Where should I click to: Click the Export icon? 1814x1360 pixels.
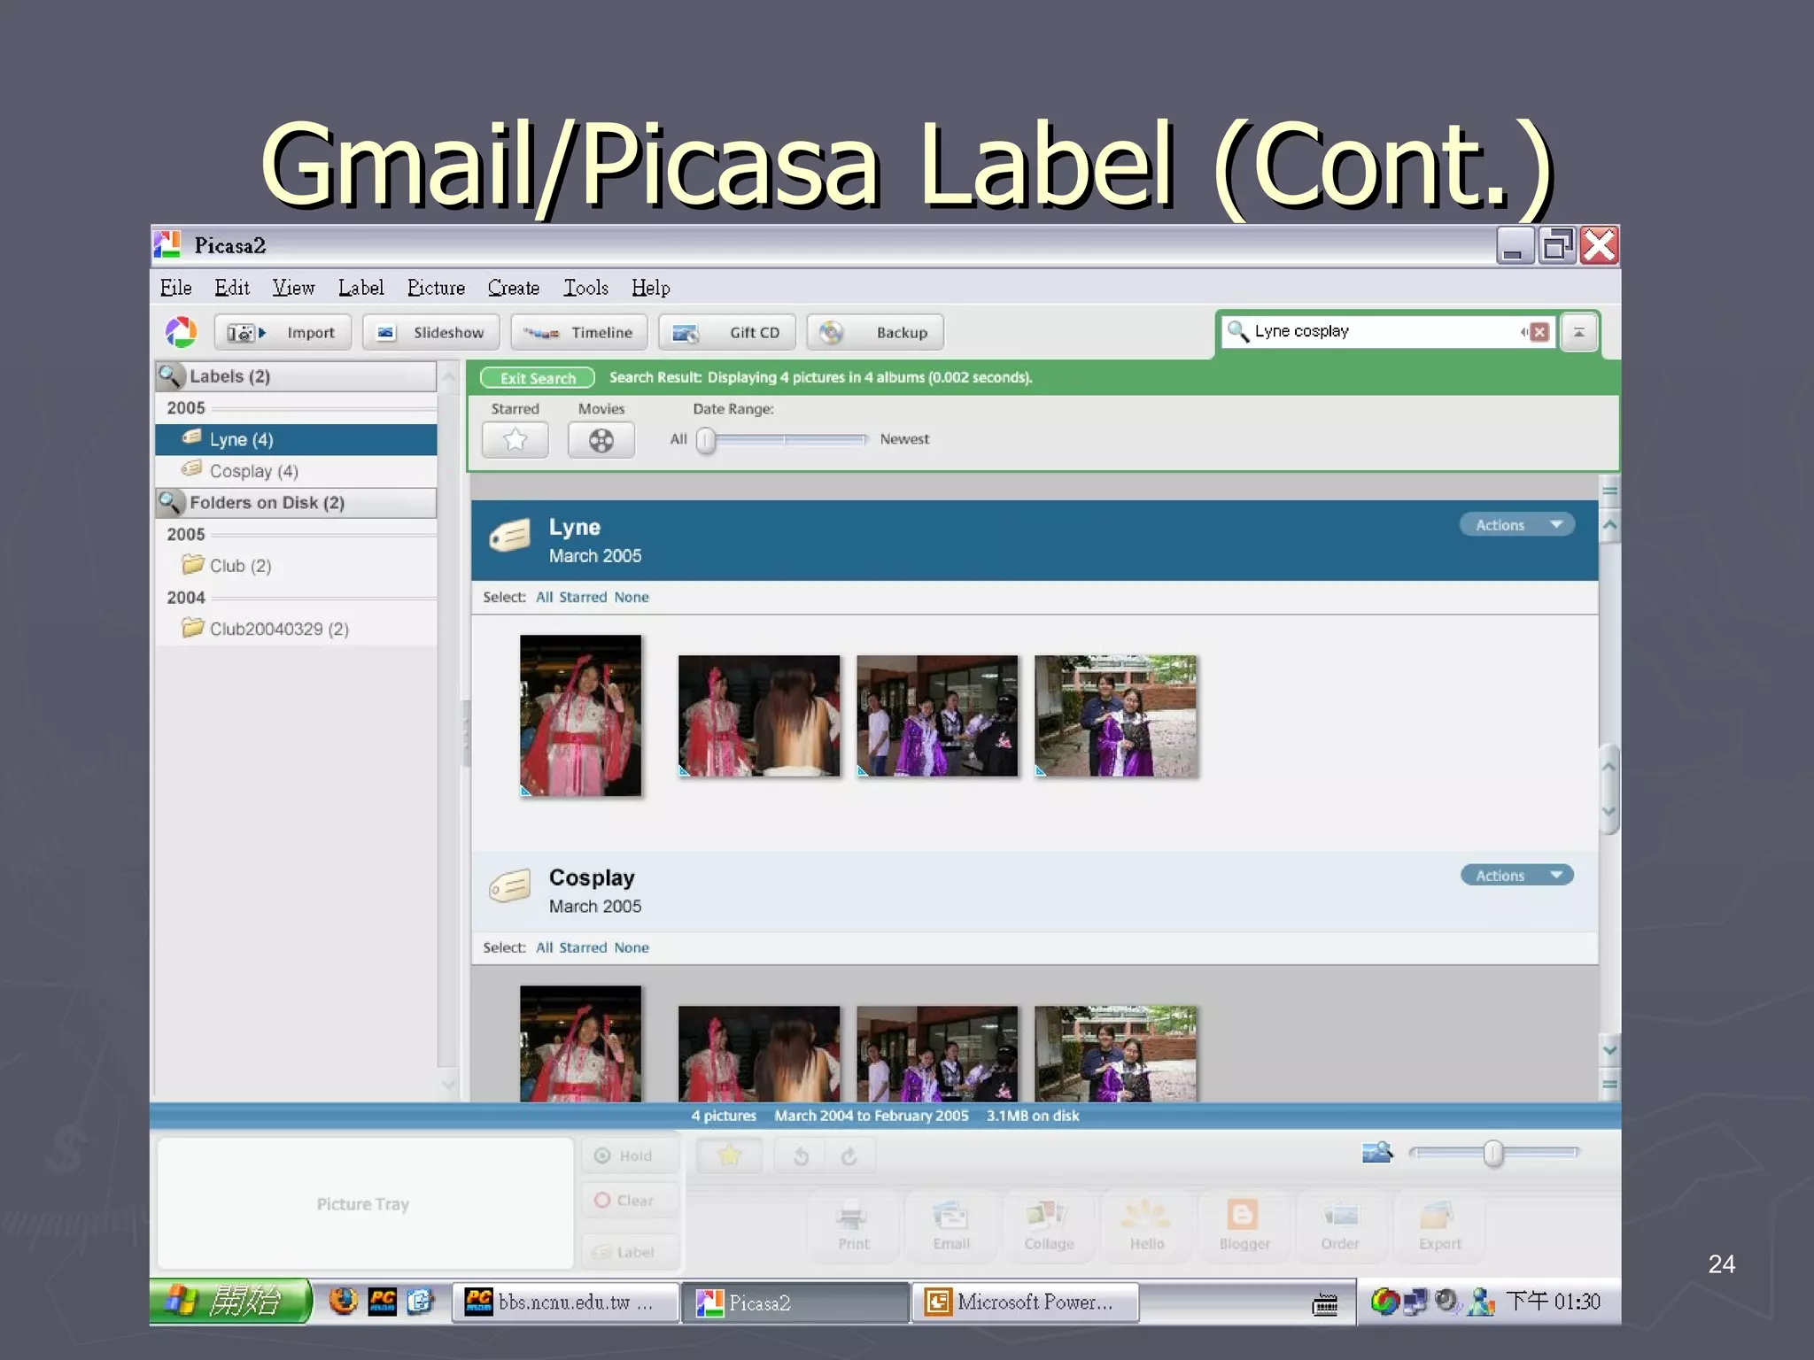[1438, 1225]
